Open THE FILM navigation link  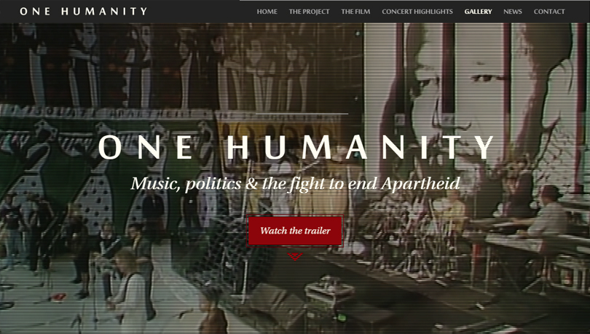tap(355, 12)
